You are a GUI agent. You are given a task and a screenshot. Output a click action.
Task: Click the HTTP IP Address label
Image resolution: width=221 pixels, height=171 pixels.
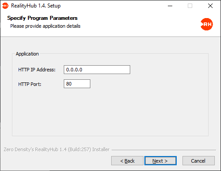pos(37,70)
